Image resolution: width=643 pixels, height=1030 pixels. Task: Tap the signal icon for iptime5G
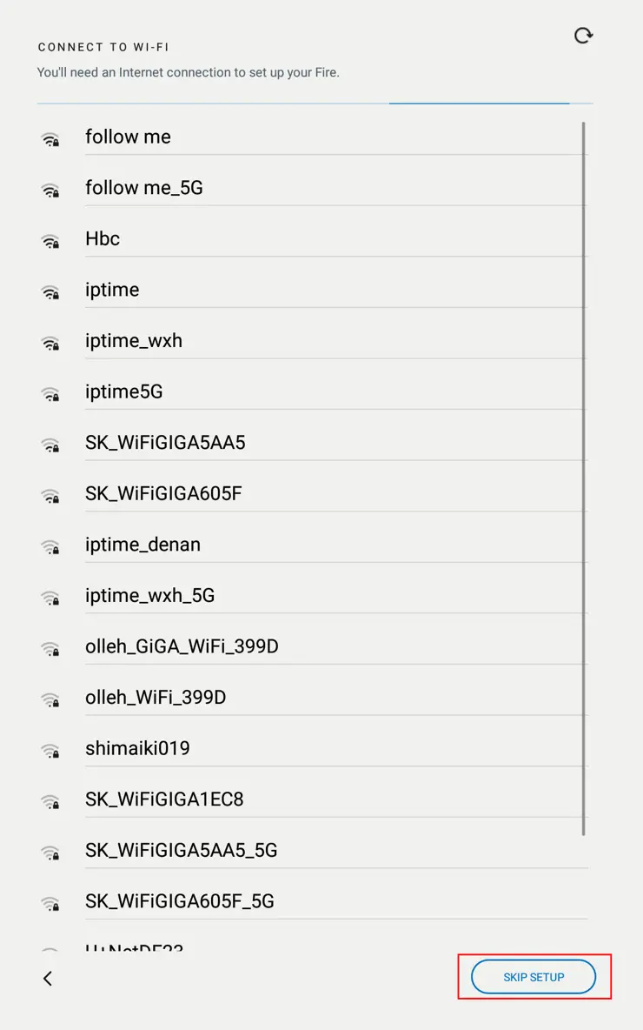pyautogui.click(x=50, y=394)
